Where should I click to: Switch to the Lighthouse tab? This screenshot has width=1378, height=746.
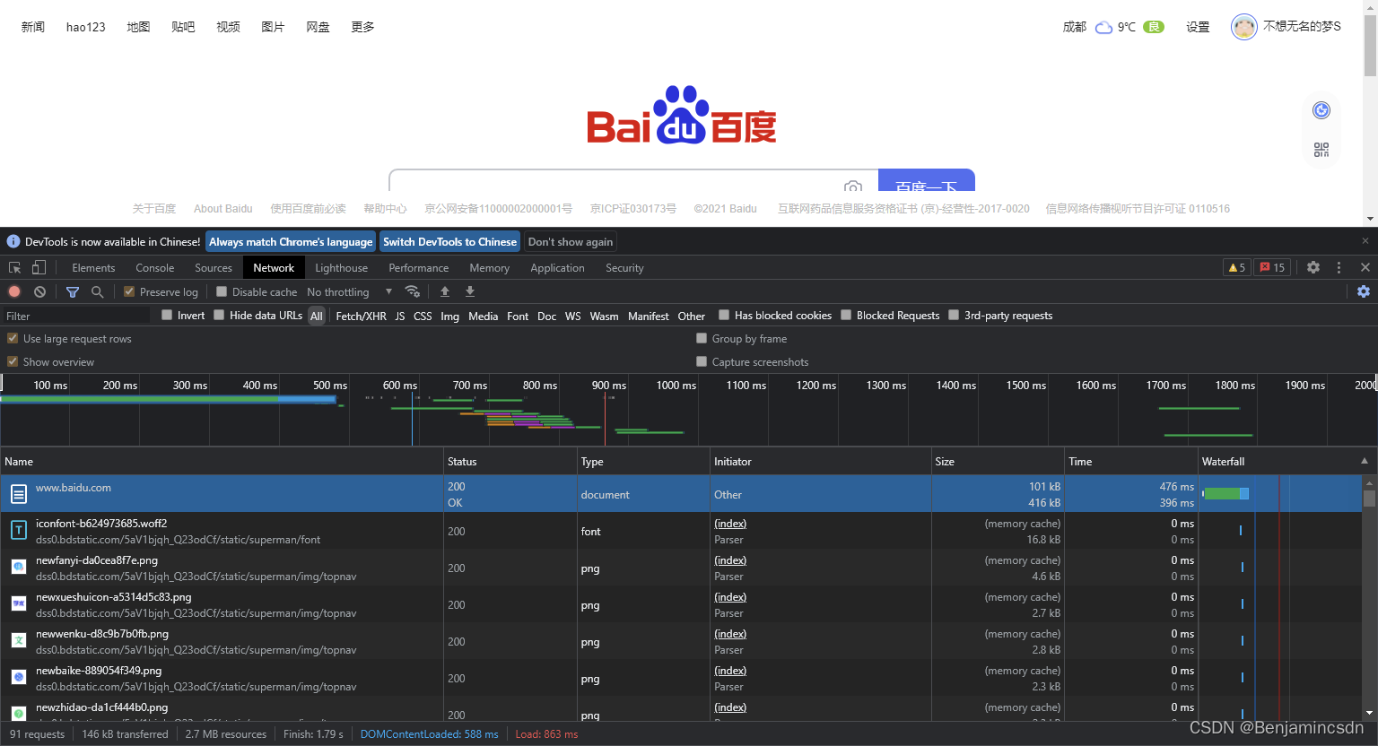(341, 267)
